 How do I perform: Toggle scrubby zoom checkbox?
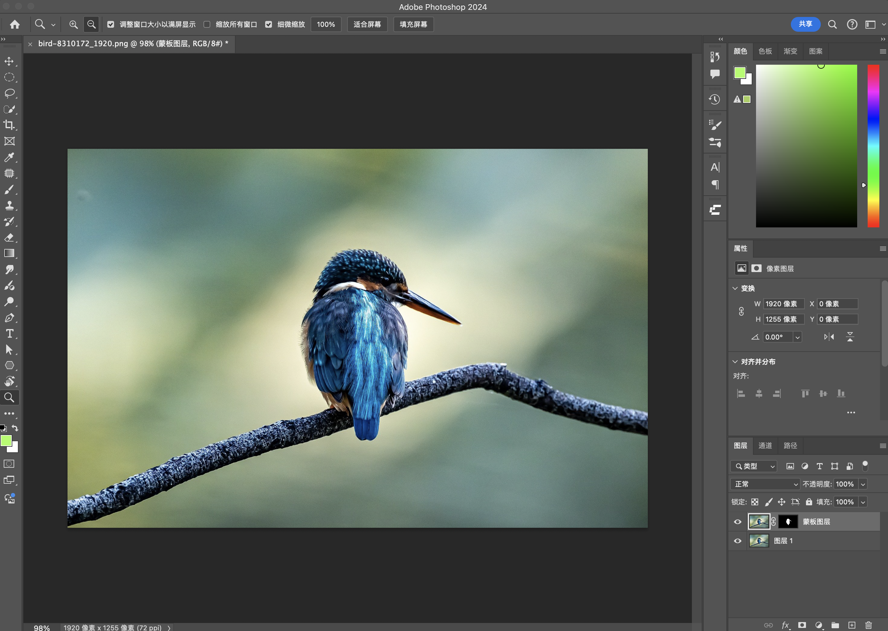click(268, 24)
